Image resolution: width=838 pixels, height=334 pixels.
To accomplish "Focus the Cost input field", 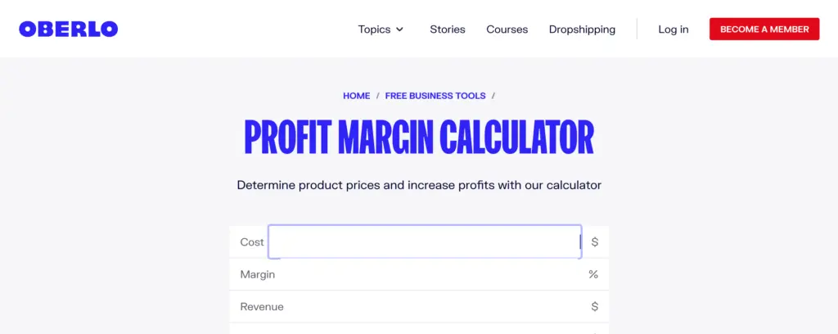I will [x=425, y=242].
